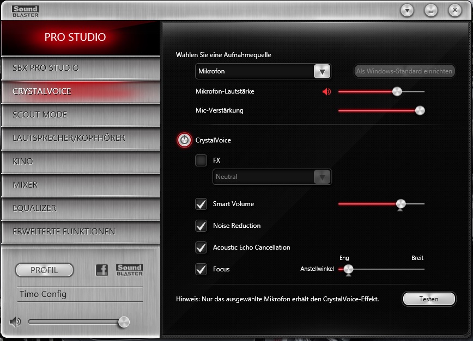Open the SBX PRO STUDIO section
Image resolution: width=473 pixels, height=341 pixels.
coord(81,68)
